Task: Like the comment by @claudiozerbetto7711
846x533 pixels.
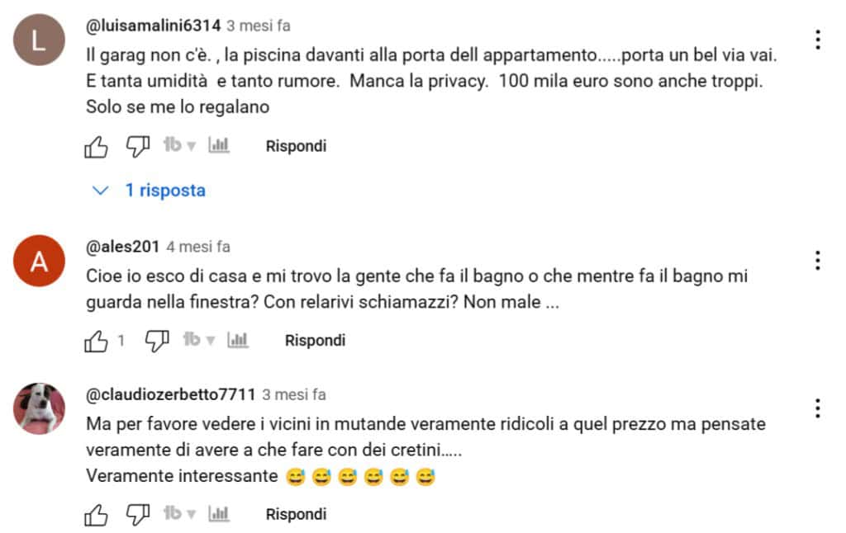Action: (96, 515)
